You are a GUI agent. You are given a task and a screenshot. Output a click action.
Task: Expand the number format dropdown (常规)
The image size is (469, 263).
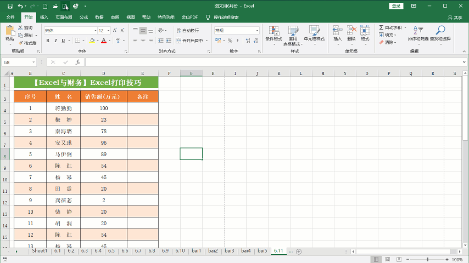256,31
